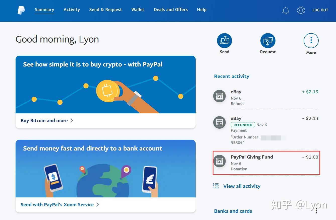
Task: Click the PayPal Giving Fund merchant icon
Action: point(219,161)
